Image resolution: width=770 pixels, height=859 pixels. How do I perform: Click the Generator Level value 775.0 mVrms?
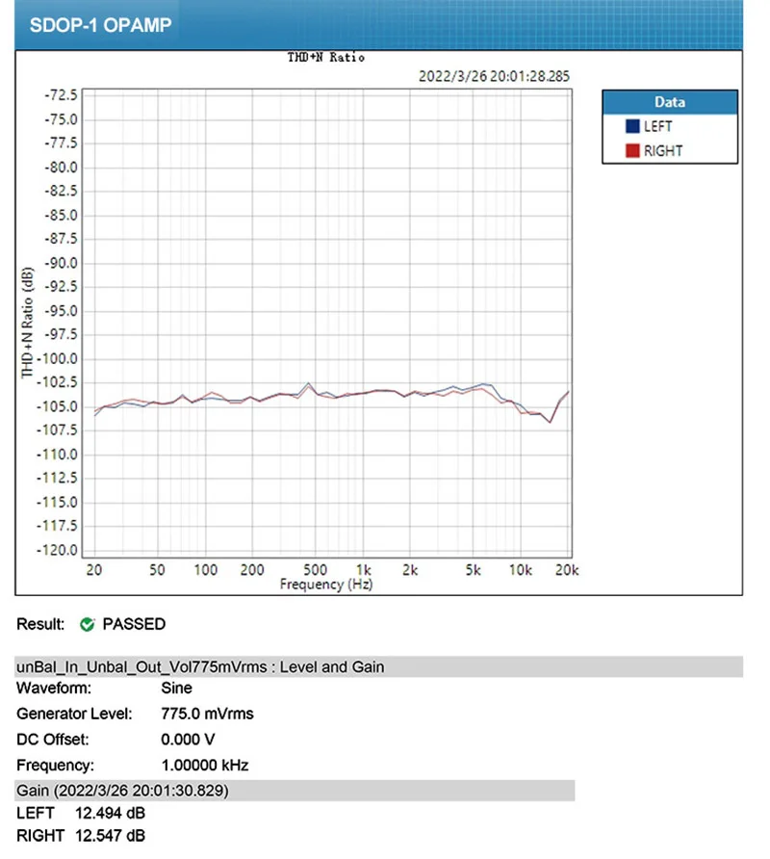tap(207, 714)
